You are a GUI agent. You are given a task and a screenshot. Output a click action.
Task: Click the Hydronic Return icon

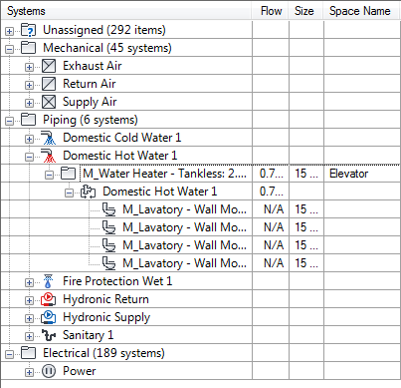tap(49, 299)
